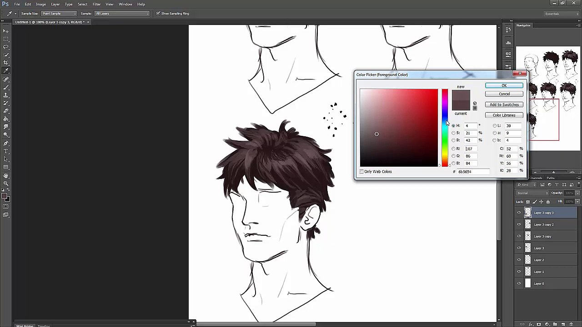Open the Sample All Layers dropdown

point(122,14)
